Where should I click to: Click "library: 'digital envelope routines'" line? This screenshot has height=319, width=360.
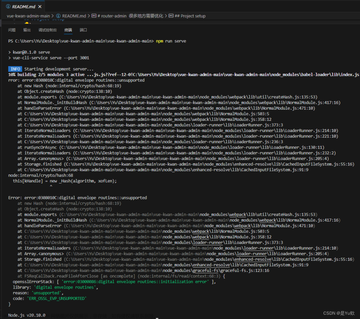click(x=55, y=287)
